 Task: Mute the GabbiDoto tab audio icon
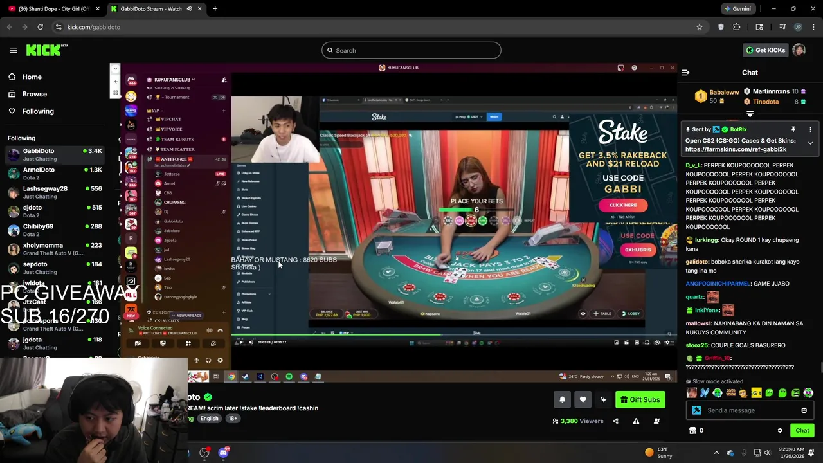[189, 9]
